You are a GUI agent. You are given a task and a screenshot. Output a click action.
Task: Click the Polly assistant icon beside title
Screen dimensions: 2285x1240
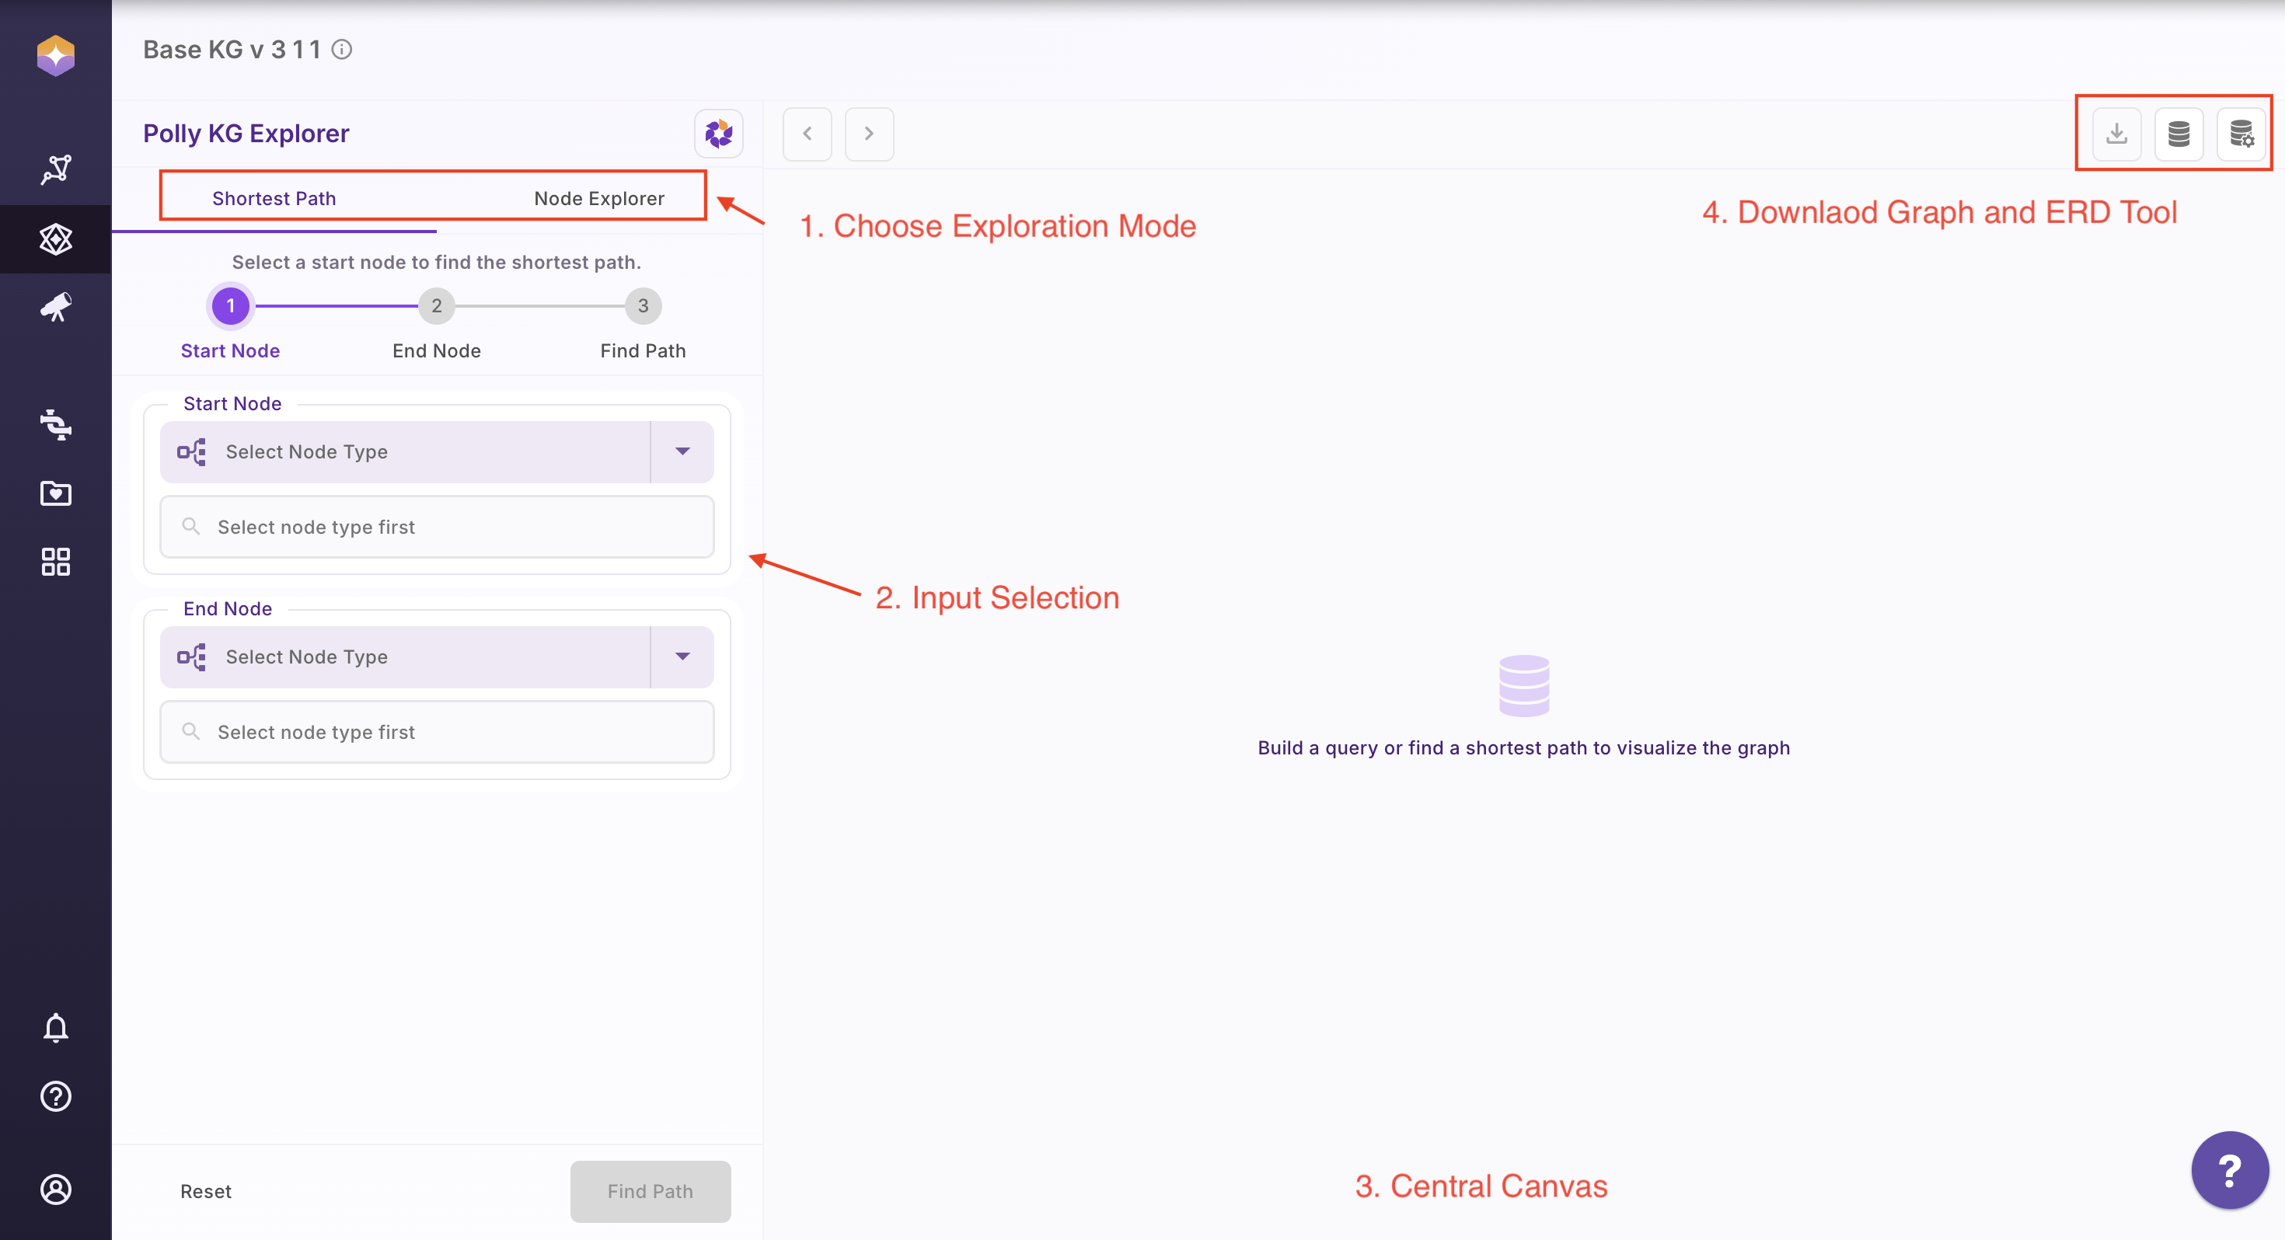(x=717, y=134)
